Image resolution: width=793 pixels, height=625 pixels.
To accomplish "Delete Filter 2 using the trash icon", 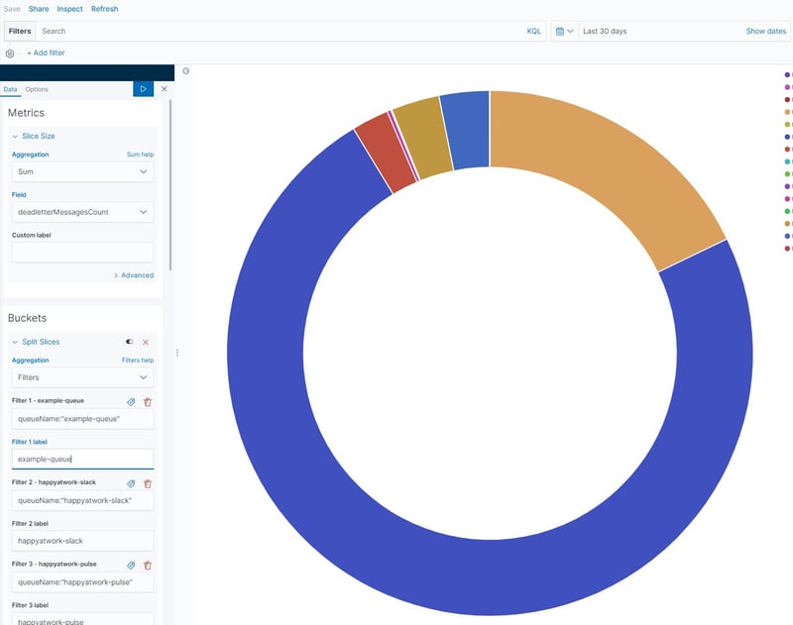I will tap(150, 483).
